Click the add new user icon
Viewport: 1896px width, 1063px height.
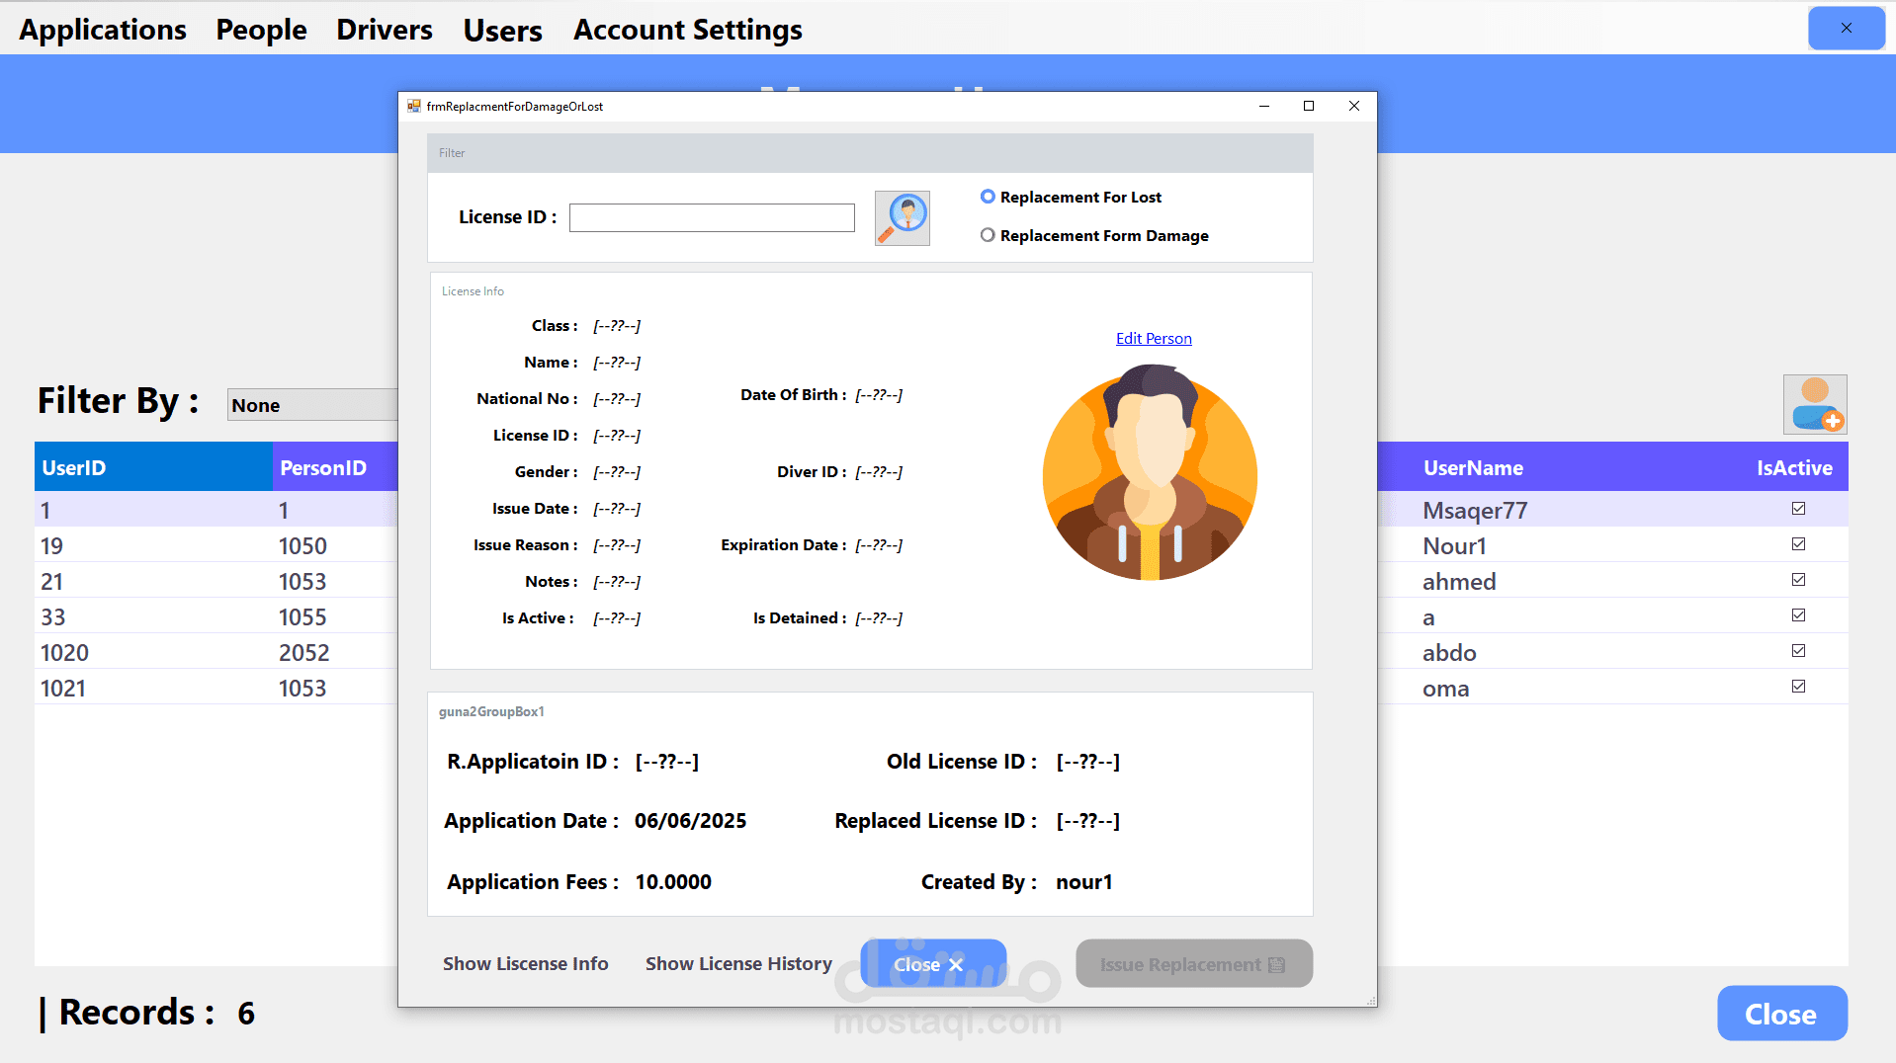(x=1814, y=405)
